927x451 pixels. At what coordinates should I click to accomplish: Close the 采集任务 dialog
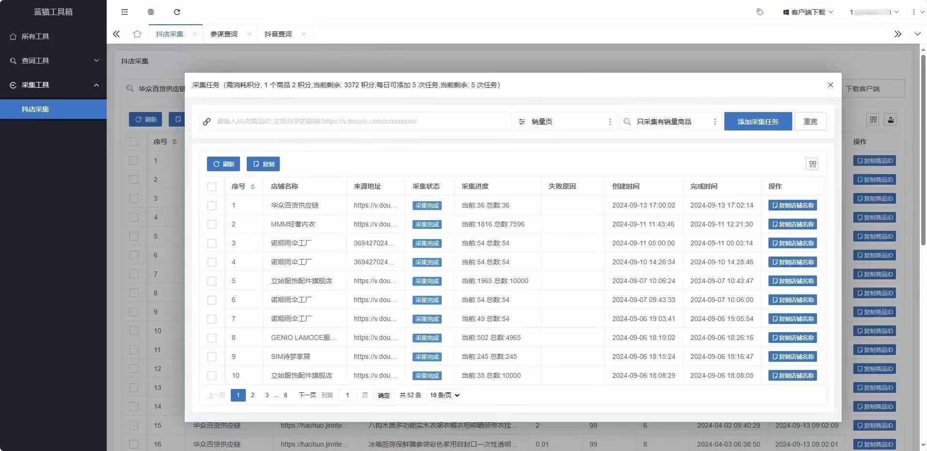(830, 85)
